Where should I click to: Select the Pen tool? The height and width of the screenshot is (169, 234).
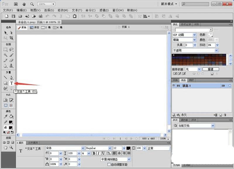(11, 78)
